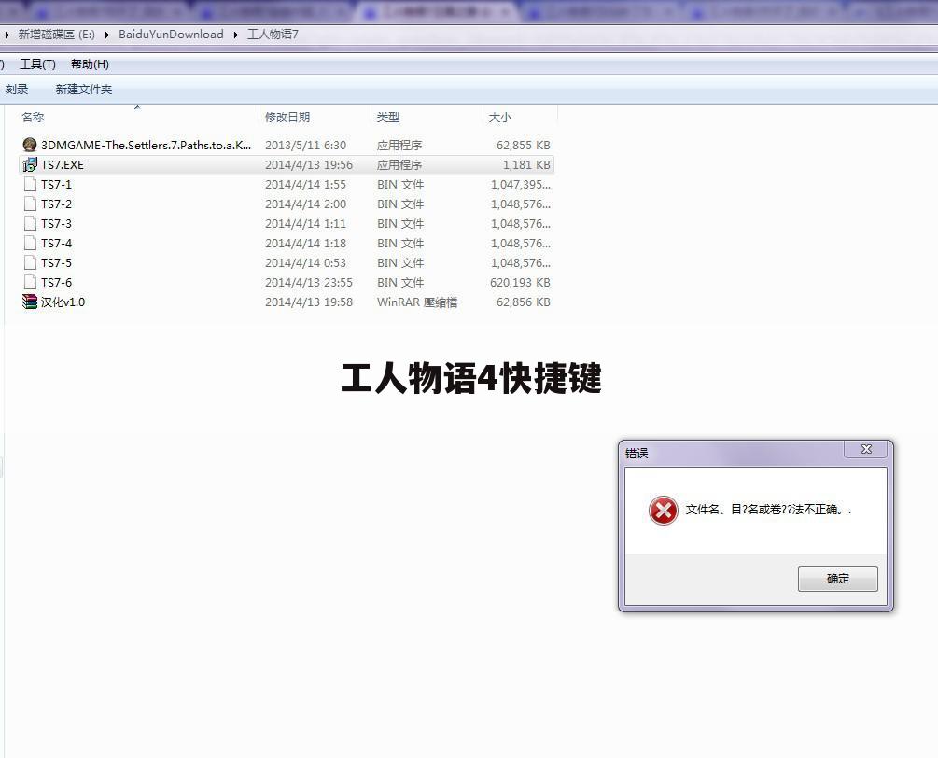
Task: Click error message text 文件名、目?名或卷??法不正确
Action: [x=768, y=509]
